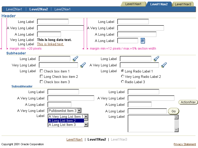Check the Check box item 3 option
198x148 pixels.
point(41,82)
